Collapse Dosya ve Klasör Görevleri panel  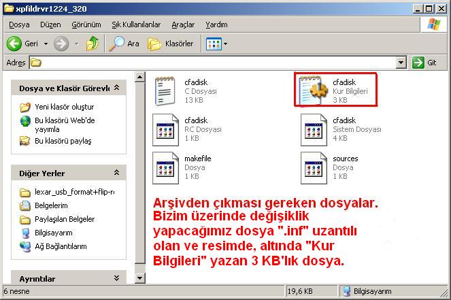point(117,88)
